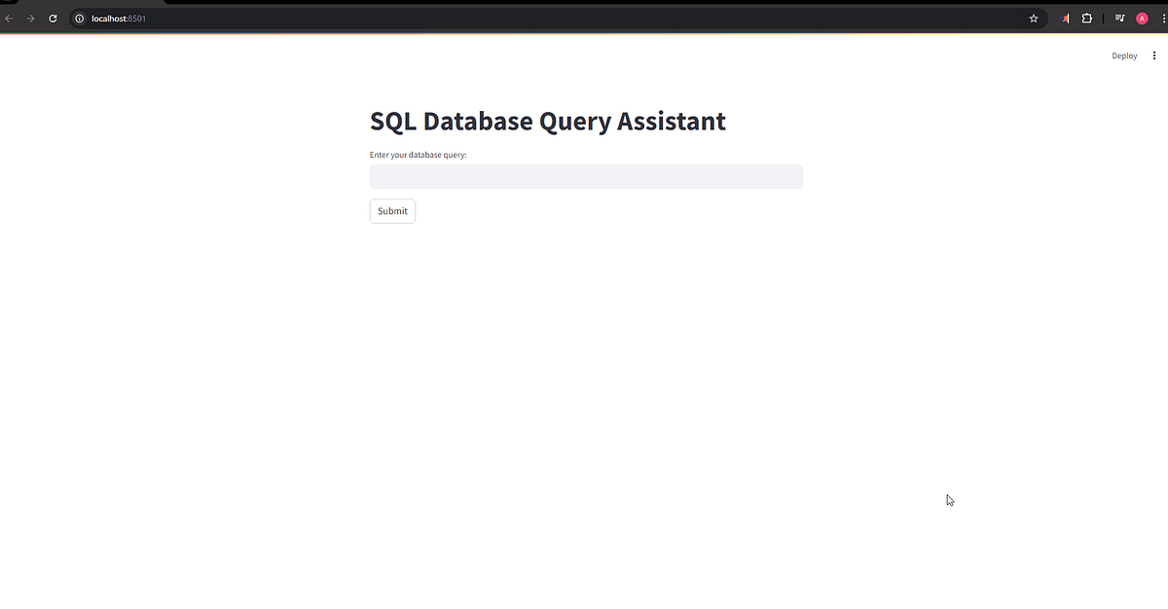
Task: Click the 'Enter your database query:' label
Action: [x=419, y=155]
